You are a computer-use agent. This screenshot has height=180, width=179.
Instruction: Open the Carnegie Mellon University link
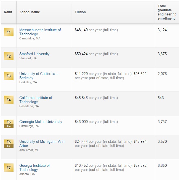pos(41,122)
